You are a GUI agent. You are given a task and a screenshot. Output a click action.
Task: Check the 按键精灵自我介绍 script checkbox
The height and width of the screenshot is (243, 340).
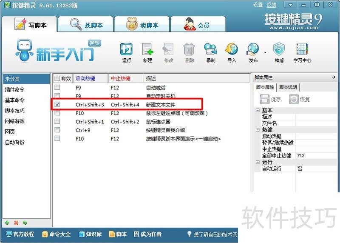(x=57, y=130)
